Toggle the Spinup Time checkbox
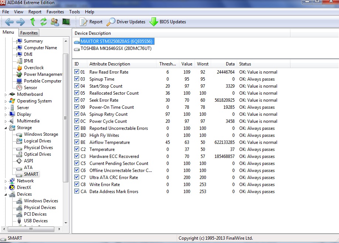The image size is (339, 243). tap(77, 79)
